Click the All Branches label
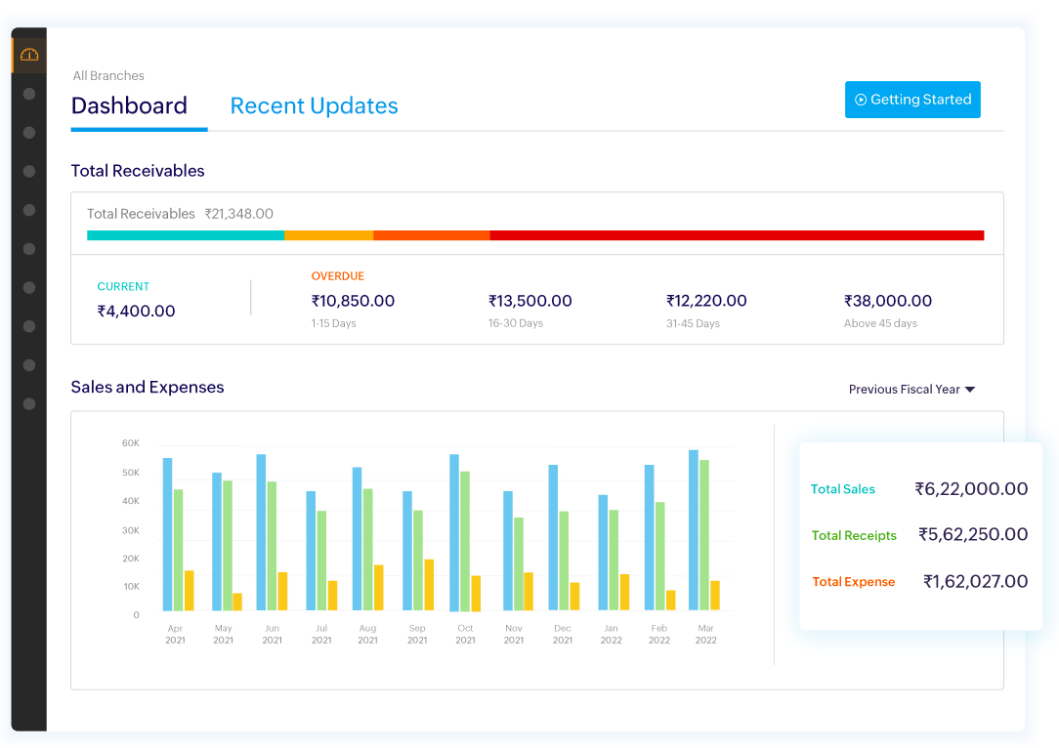 coord(107,75)
